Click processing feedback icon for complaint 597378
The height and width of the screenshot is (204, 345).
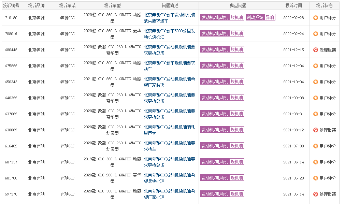(x=316, y=194)
